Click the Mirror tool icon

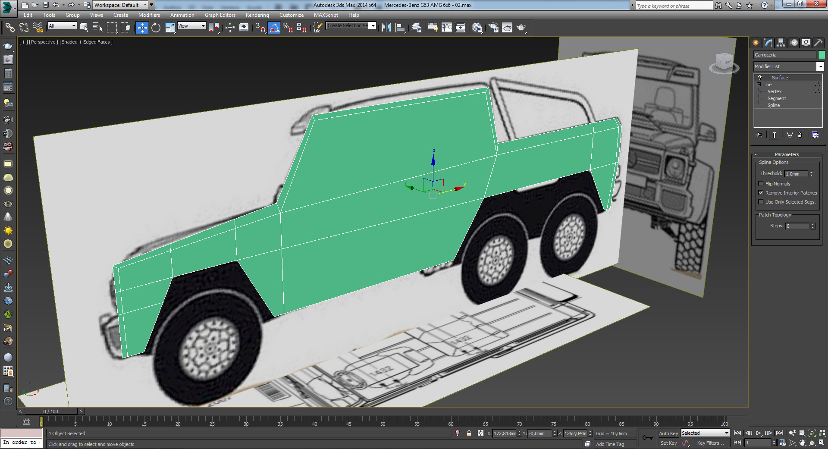(386, 28)
